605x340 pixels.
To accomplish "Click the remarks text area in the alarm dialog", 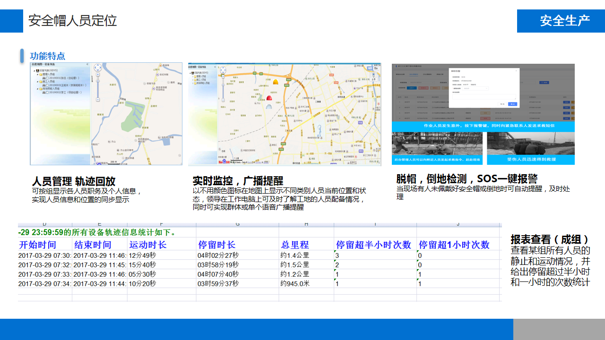I will [484, 96].
